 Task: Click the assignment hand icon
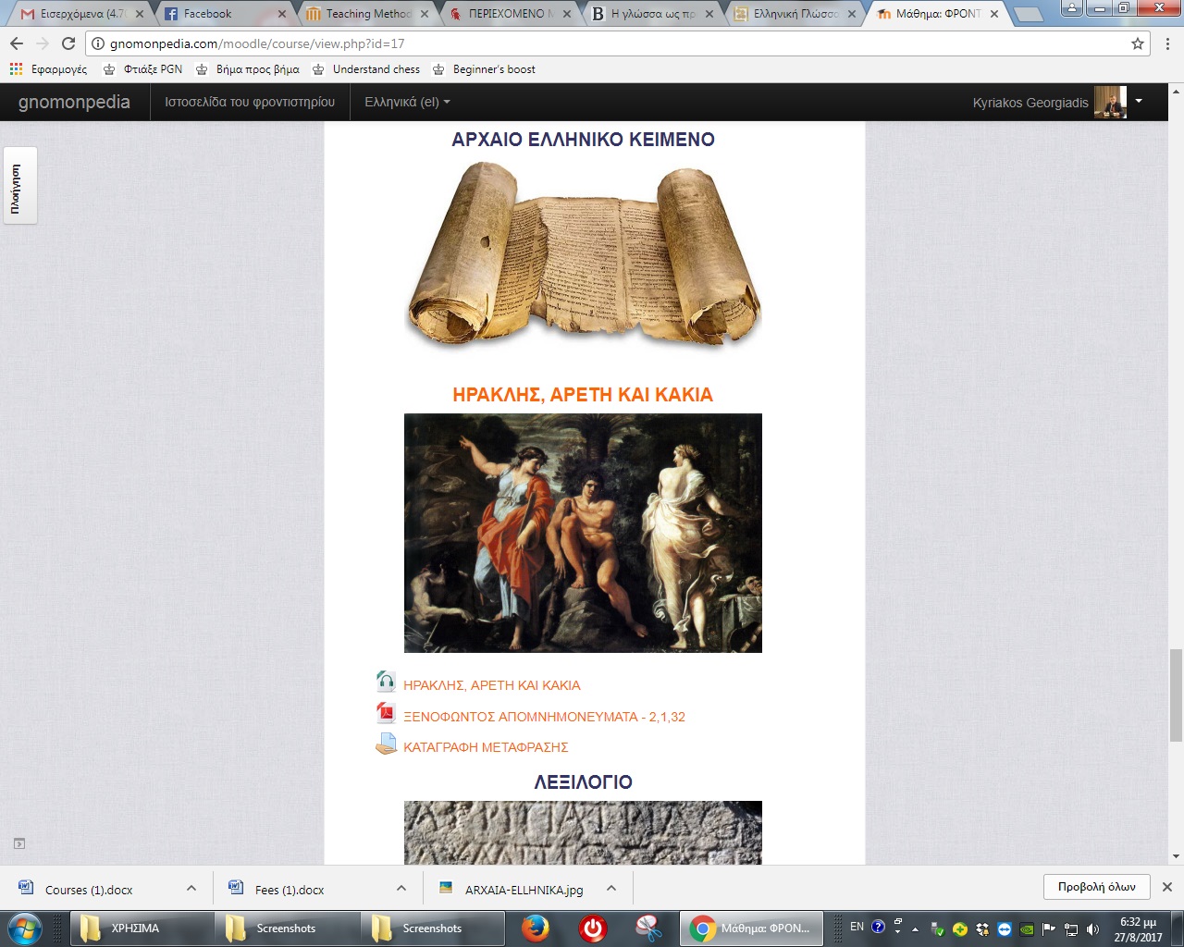click(386, 744)
